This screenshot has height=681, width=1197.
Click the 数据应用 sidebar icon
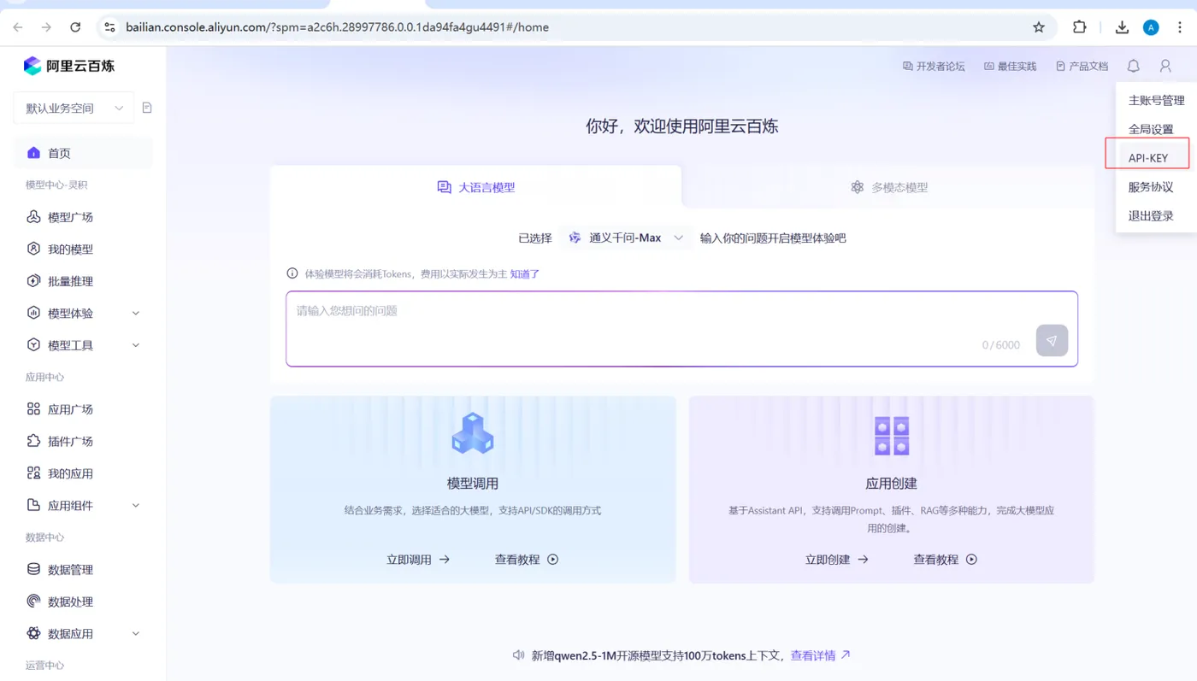tap(33, 633)
